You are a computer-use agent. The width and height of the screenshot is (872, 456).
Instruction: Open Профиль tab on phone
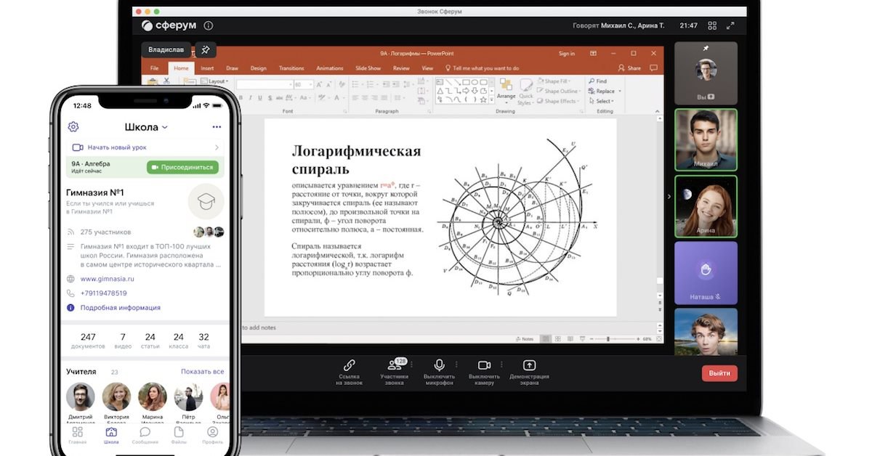(x=213, y=435)
